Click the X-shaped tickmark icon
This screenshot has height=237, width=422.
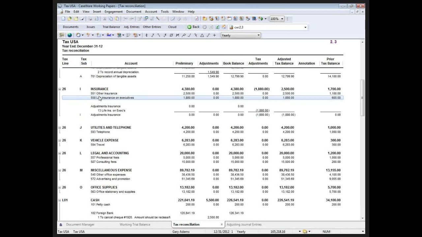click(196, 35)
